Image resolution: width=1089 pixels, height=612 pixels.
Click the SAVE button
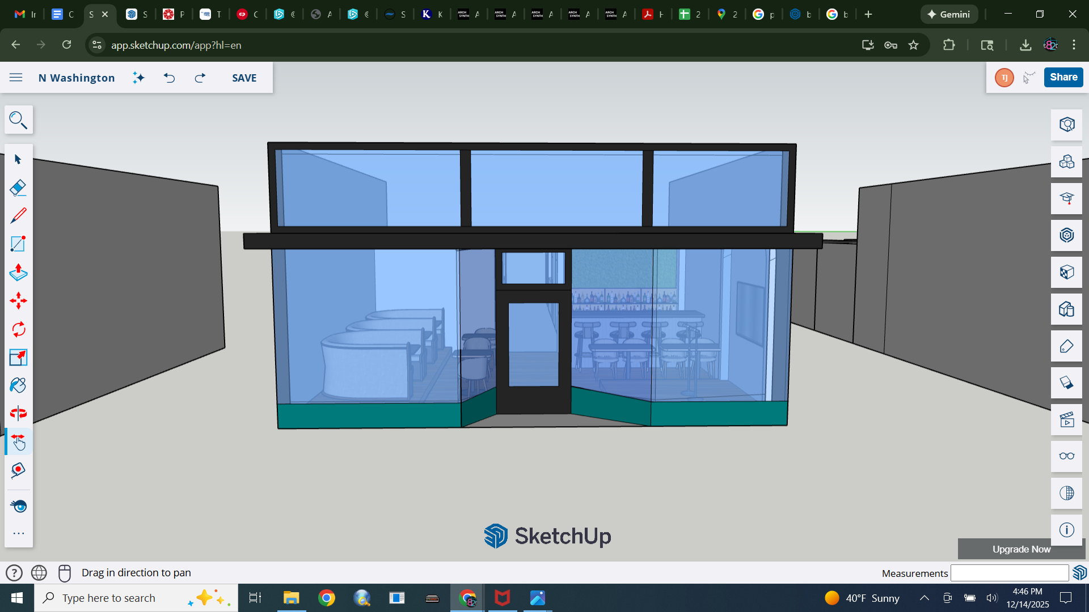[244, 78]
